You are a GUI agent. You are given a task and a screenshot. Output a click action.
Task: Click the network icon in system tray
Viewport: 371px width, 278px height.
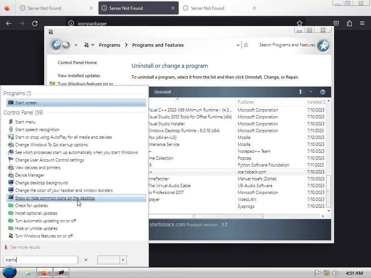coord(326,273)
